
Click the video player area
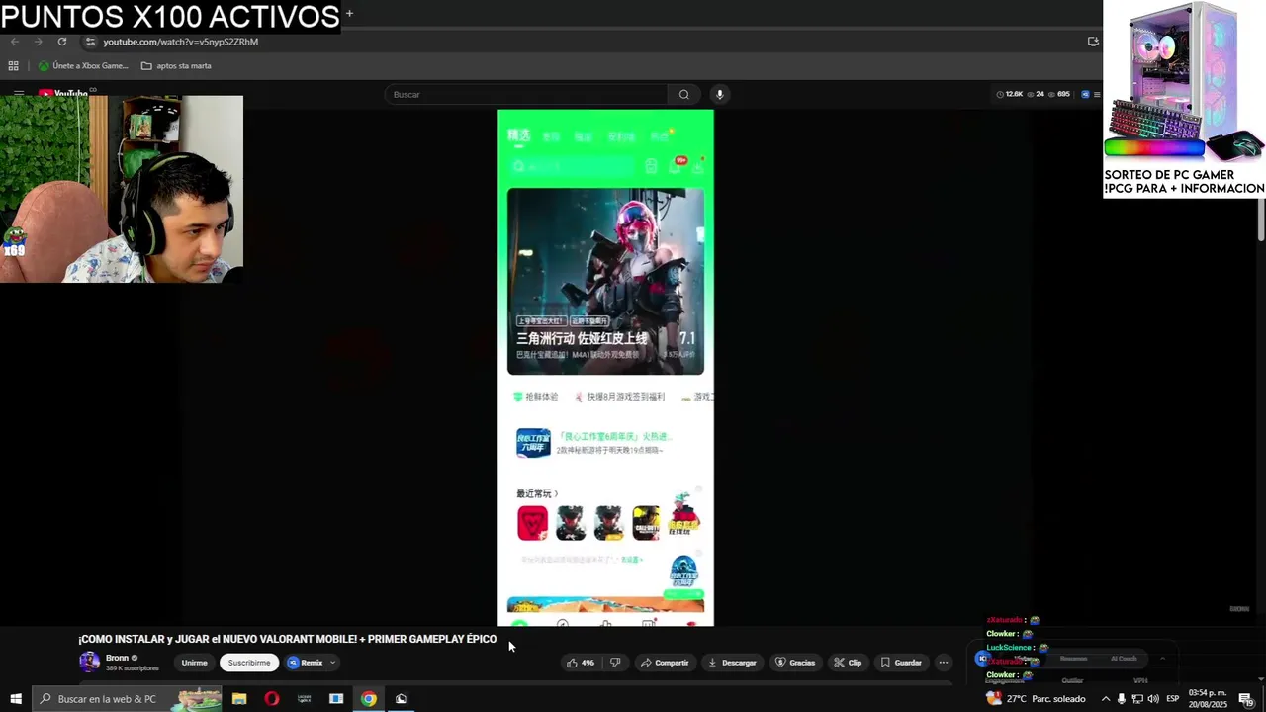pyautogui.click(x=605, y=368)
